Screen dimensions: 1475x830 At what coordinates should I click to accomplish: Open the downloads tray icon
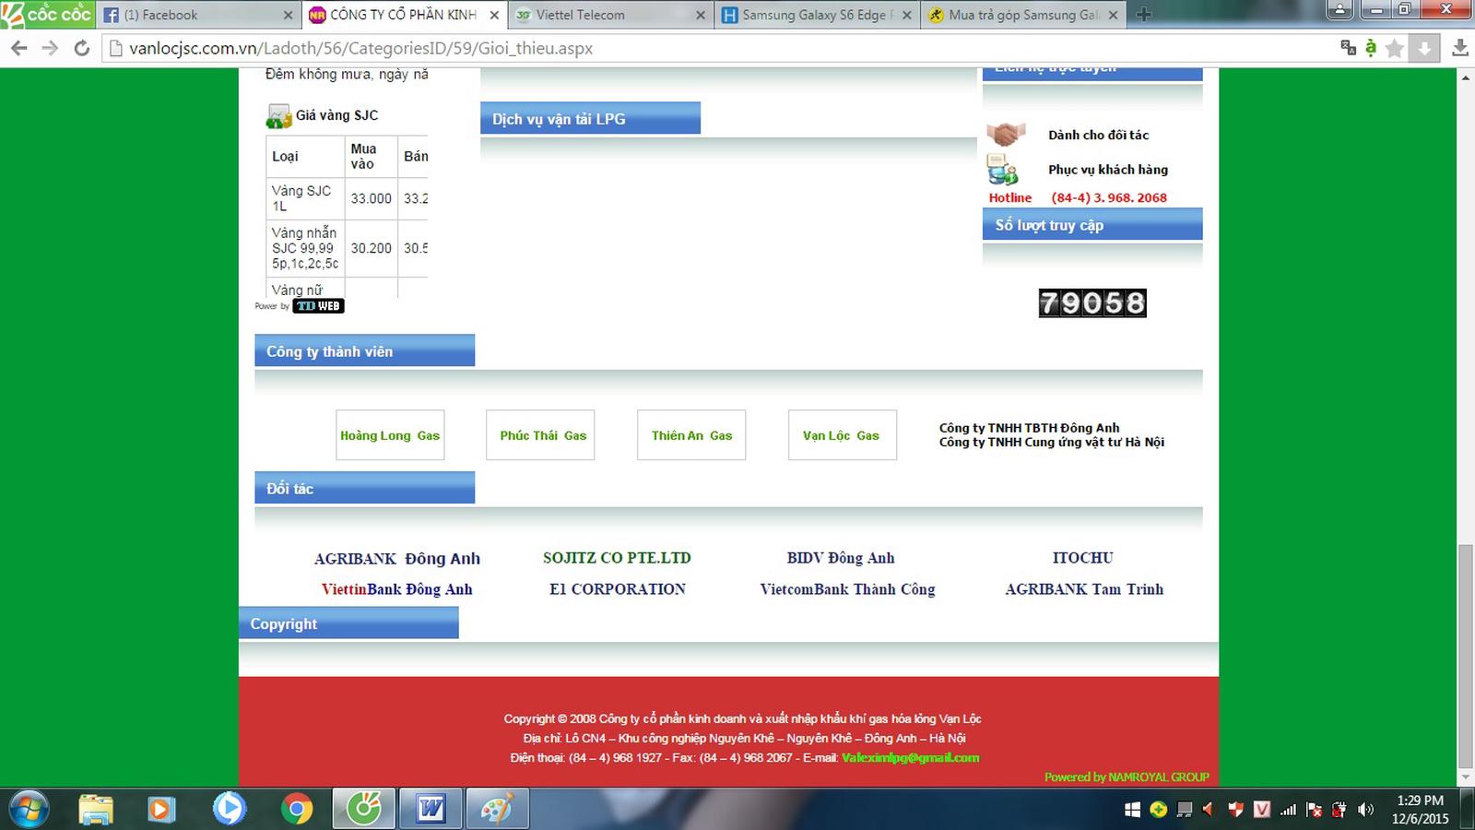[1460, 48]
